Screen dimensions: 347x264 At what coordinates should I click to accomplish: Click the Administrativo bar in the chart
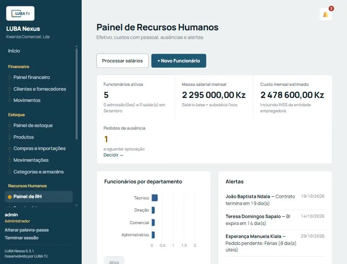tap(153, 235)
